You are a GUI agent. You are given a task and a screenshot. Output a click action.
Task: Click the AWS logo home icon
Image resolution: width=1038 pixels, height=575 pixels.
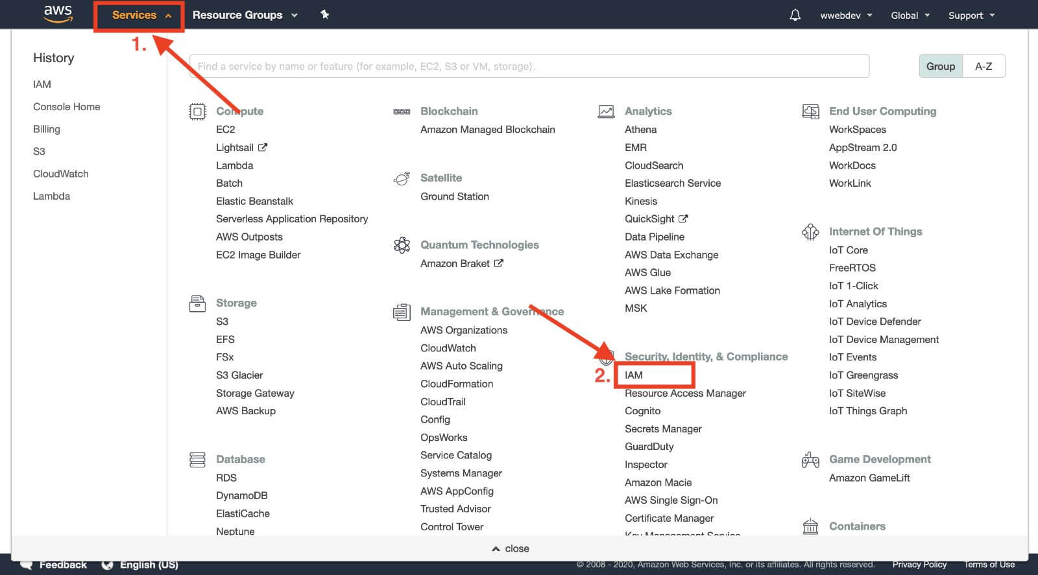click(58, 14)
